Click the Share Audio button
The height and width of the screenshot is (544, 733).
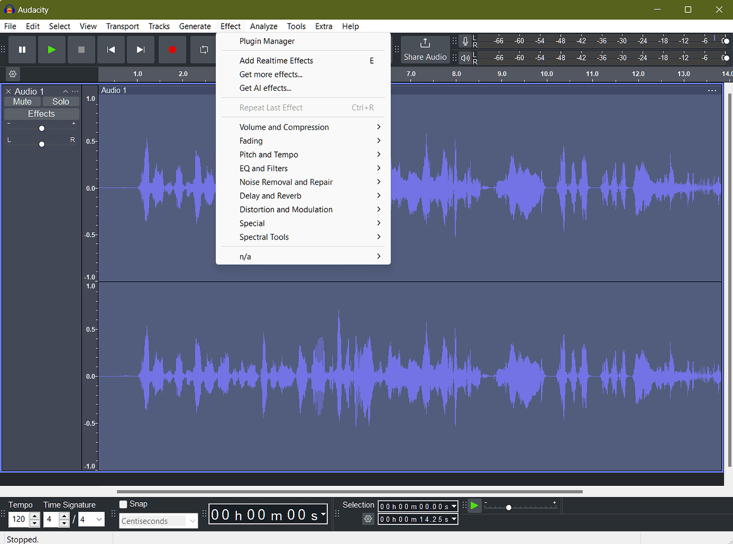[x=425, y=50]
